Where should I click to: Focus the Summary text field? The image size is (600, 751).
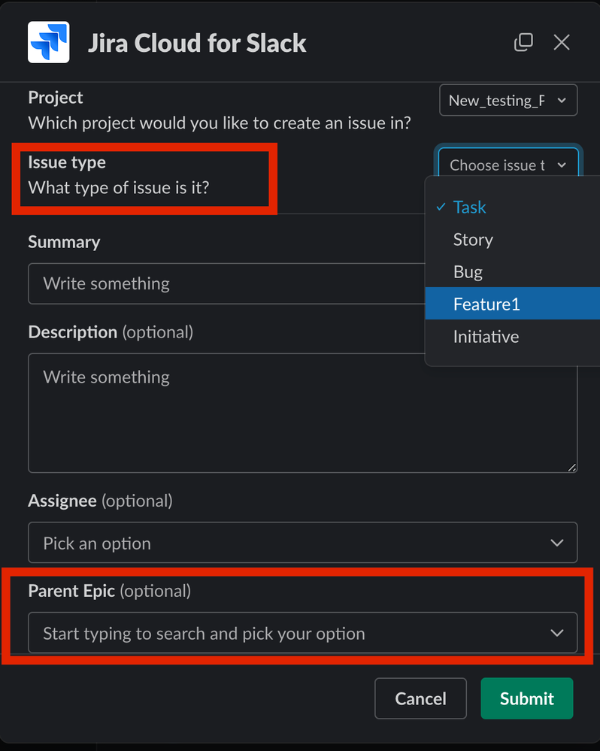click(x=226, y=283)
